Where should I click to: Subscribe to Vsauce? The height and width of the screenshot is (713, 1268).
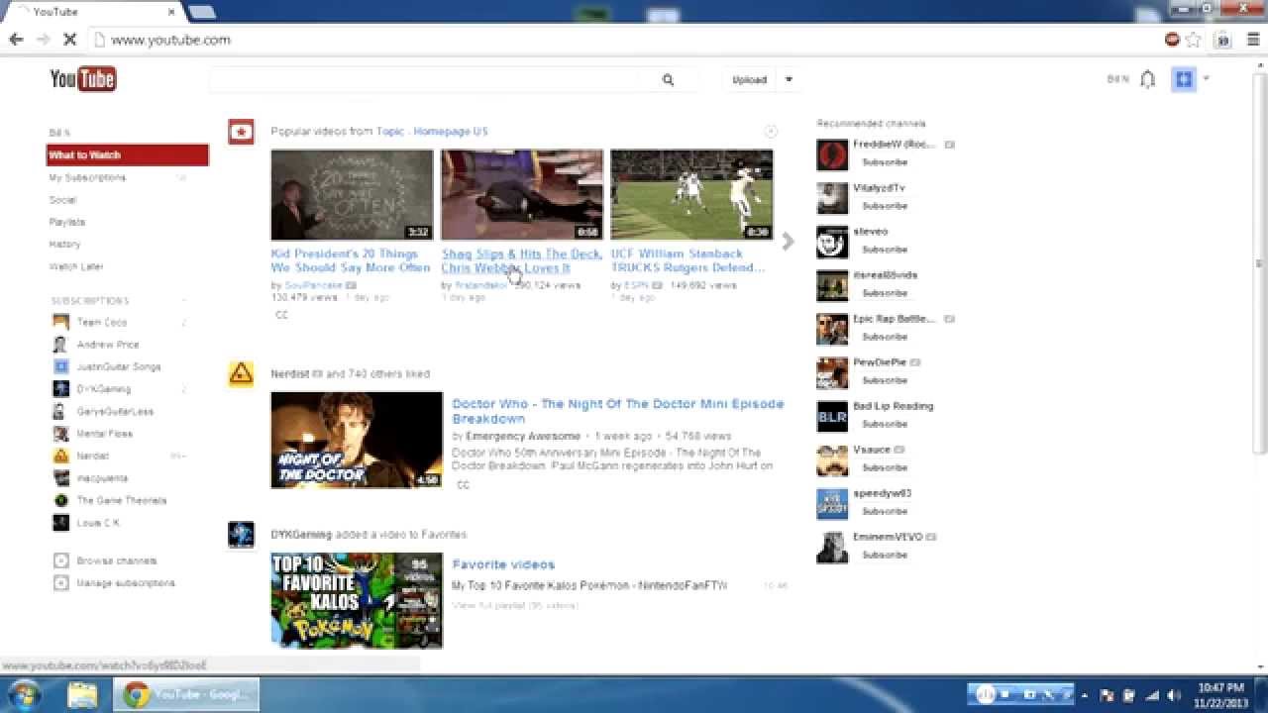point(885,467)
